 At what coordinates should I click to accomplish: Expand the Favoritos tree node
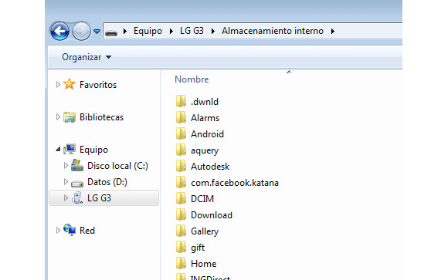coord(58,85)
